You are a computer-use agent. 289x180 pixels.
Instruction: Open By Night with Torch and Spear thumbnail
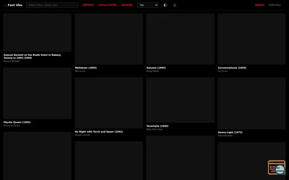(x=109, y=103)
